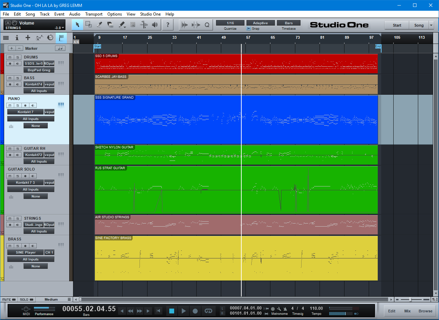
Task: Open the track list icon
Action: coord(6,38)
